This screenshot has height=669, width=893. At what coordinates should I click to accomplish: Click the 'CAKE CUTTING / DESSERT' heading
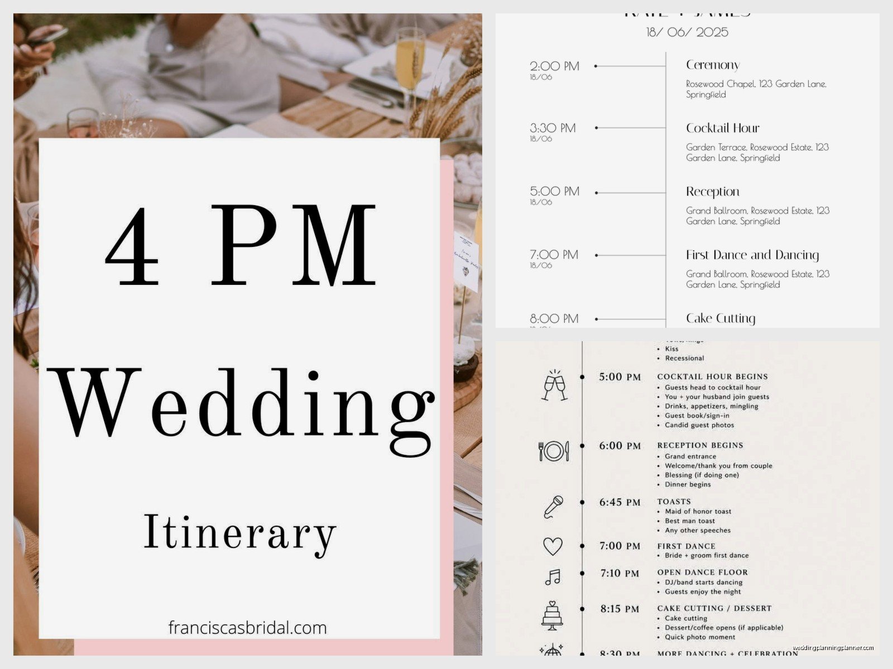tap(714, 609)
